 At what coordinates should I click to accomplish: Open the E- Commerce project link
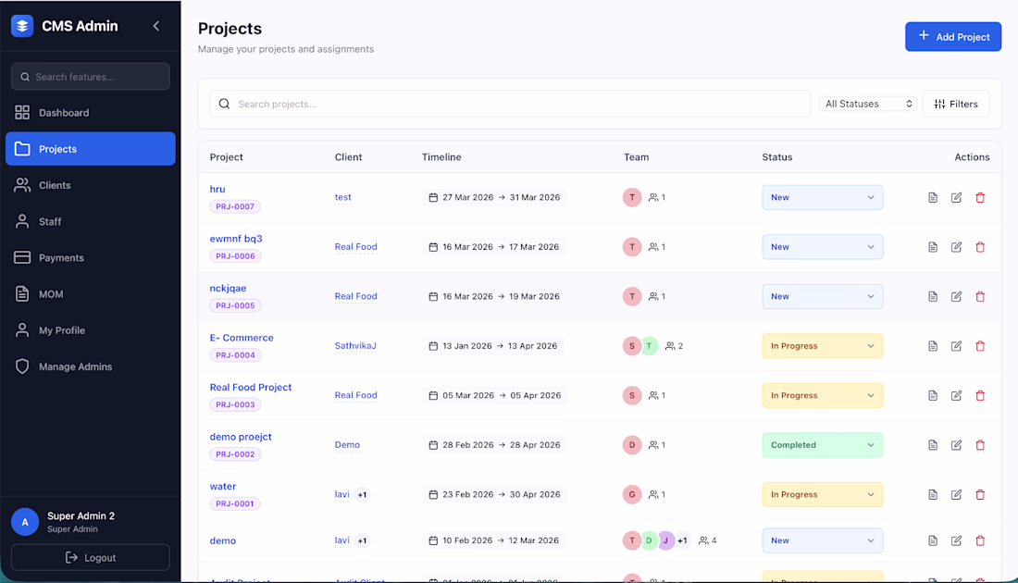click(242, 338)
